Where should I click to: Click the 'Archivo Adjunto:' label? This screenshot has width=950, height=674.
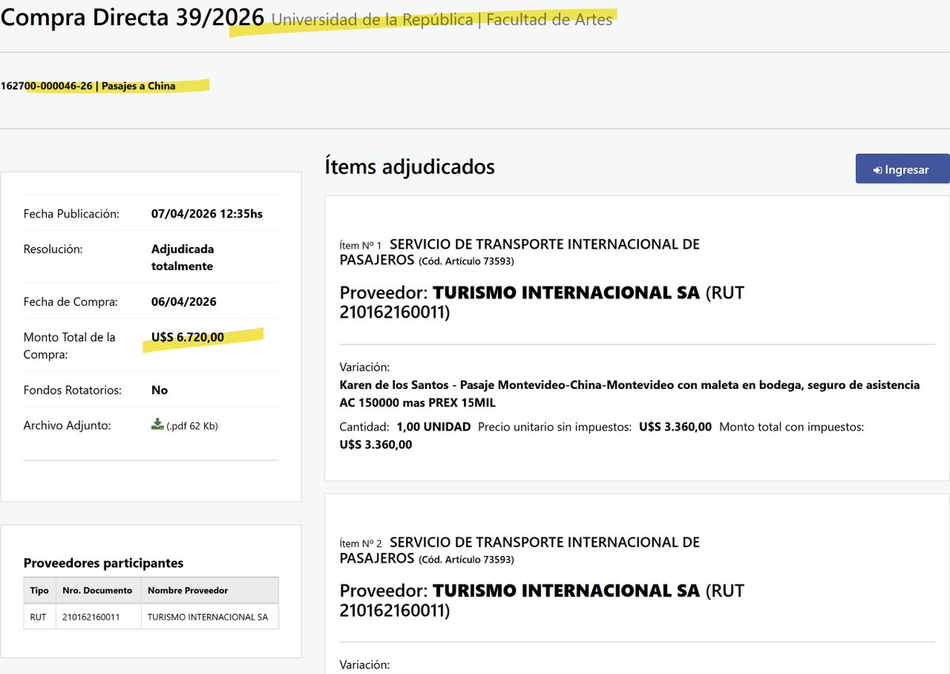(67, 425)
